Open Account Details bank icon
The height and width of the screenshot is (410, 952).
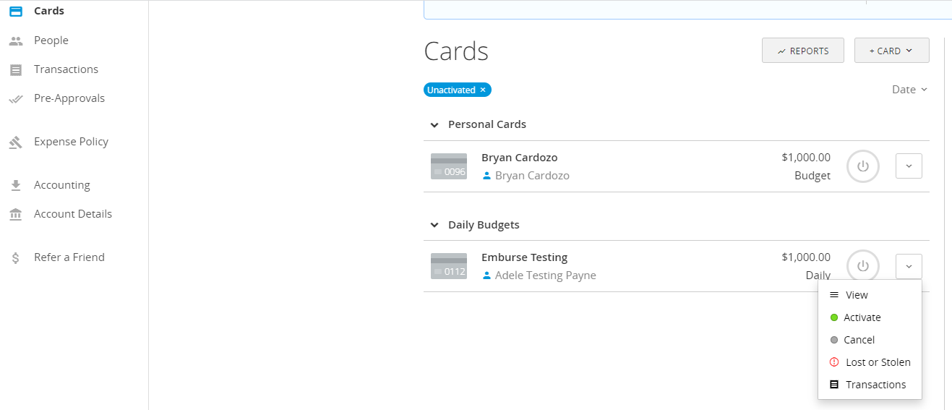[x=16, y=215]
